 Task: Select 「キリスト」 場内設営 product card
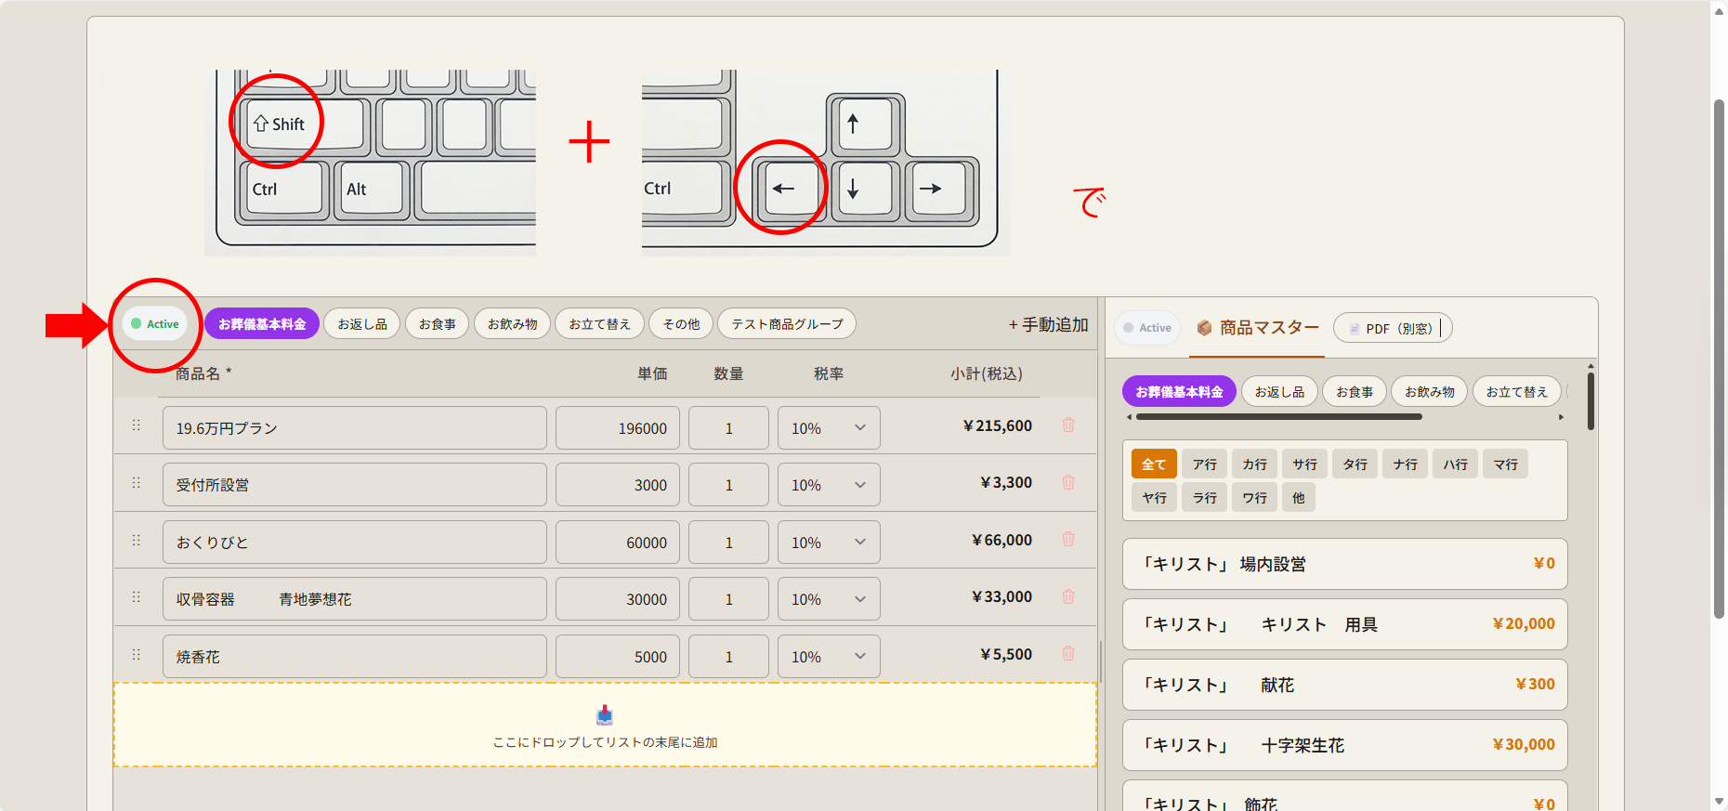pos(1344,564)
